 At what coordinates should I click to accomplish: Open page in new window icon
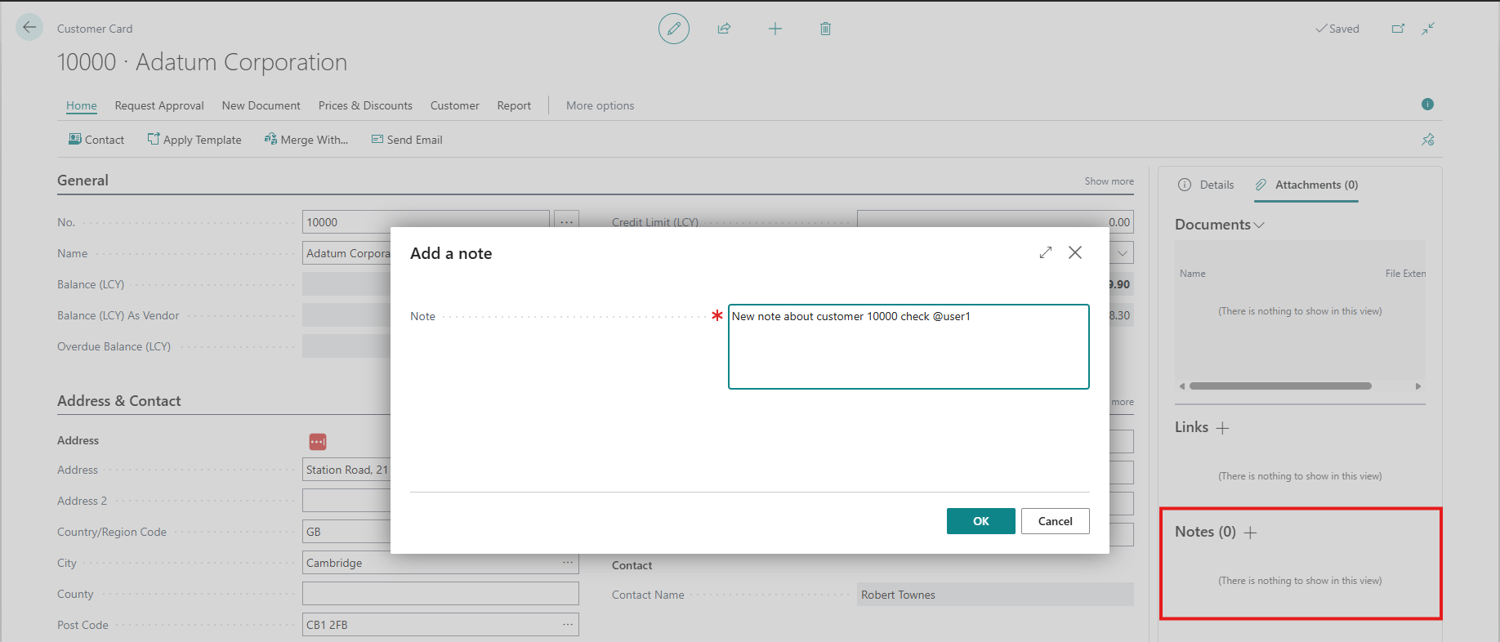(1398, 29)
